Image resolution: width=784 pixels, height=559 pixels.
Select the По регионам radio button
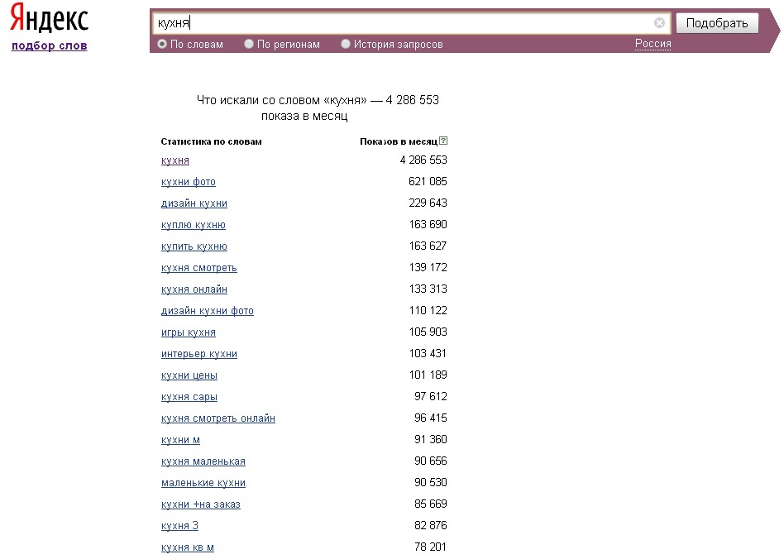[x=249, y=44]
